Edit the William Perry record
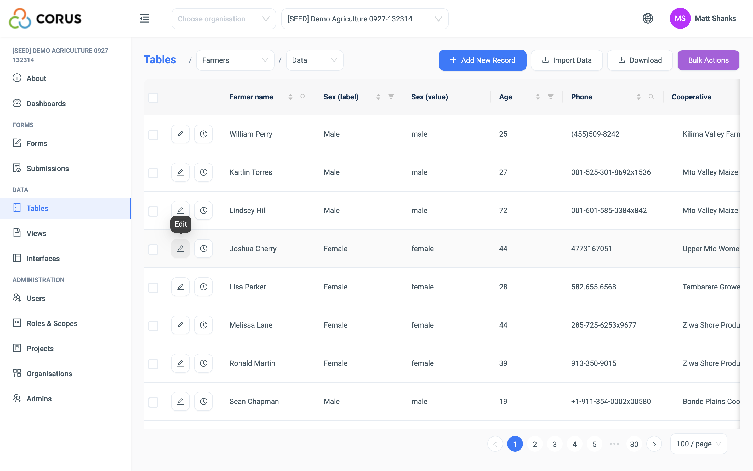The height and width of the screenshot is (471, 753). click(x=180, y=134)
